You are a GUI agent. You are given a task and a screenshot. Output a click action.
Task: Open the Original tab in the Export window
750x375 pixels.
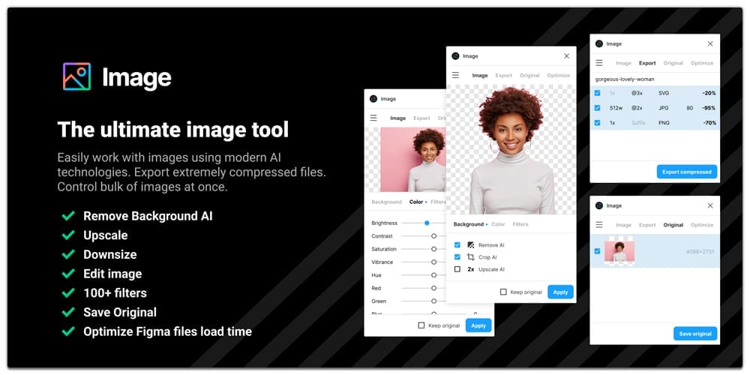pos(673,63)
